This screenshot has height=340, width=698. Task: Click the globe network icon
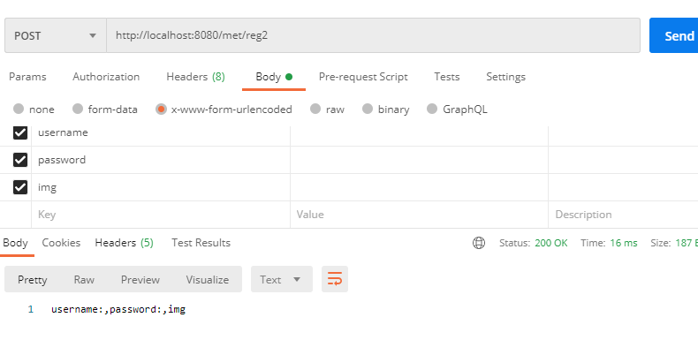[x=479, y=243]
